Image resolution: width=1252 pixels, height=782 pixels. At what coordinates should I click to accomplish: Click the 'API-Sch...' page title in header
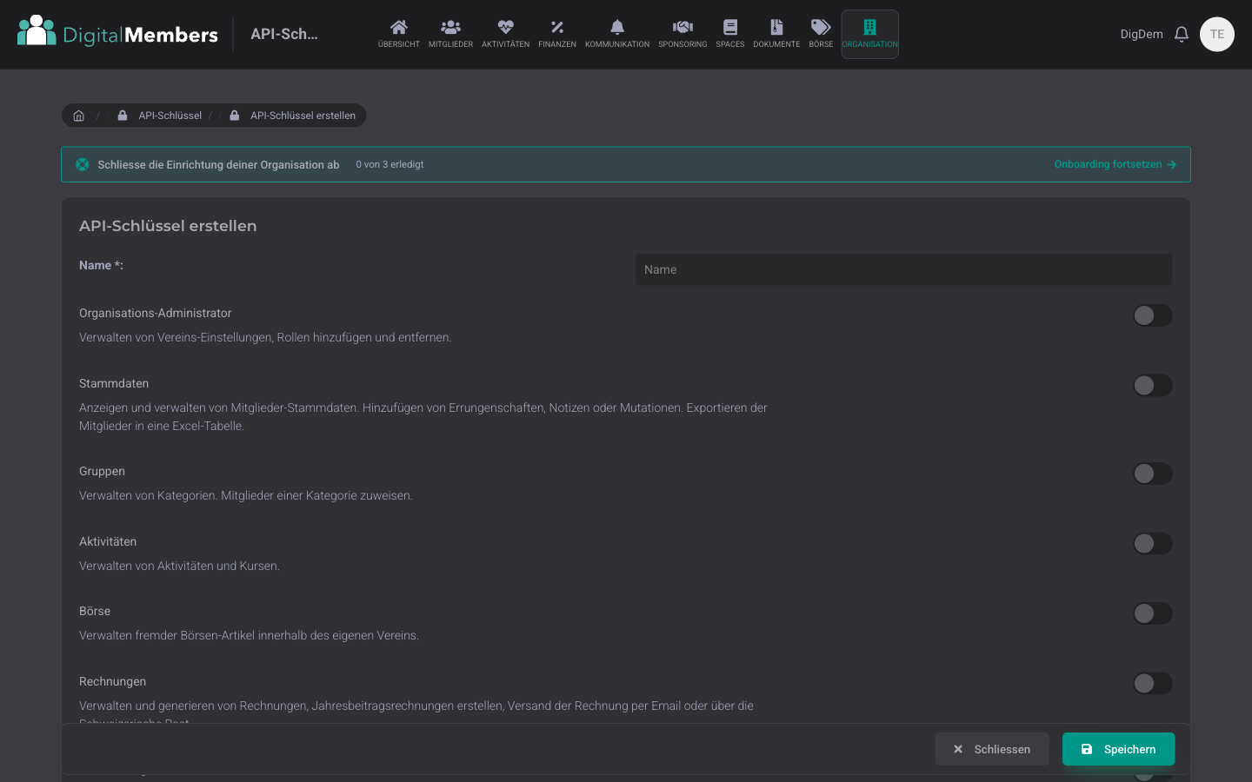pyautogui.click(x=284, y=34)
